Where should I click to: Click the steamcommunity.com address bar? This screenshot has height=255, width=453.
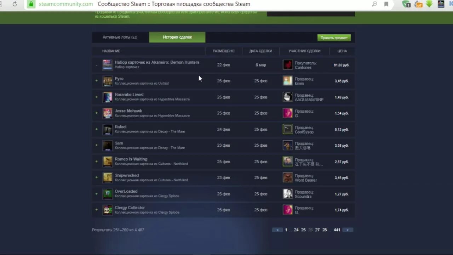65,4
